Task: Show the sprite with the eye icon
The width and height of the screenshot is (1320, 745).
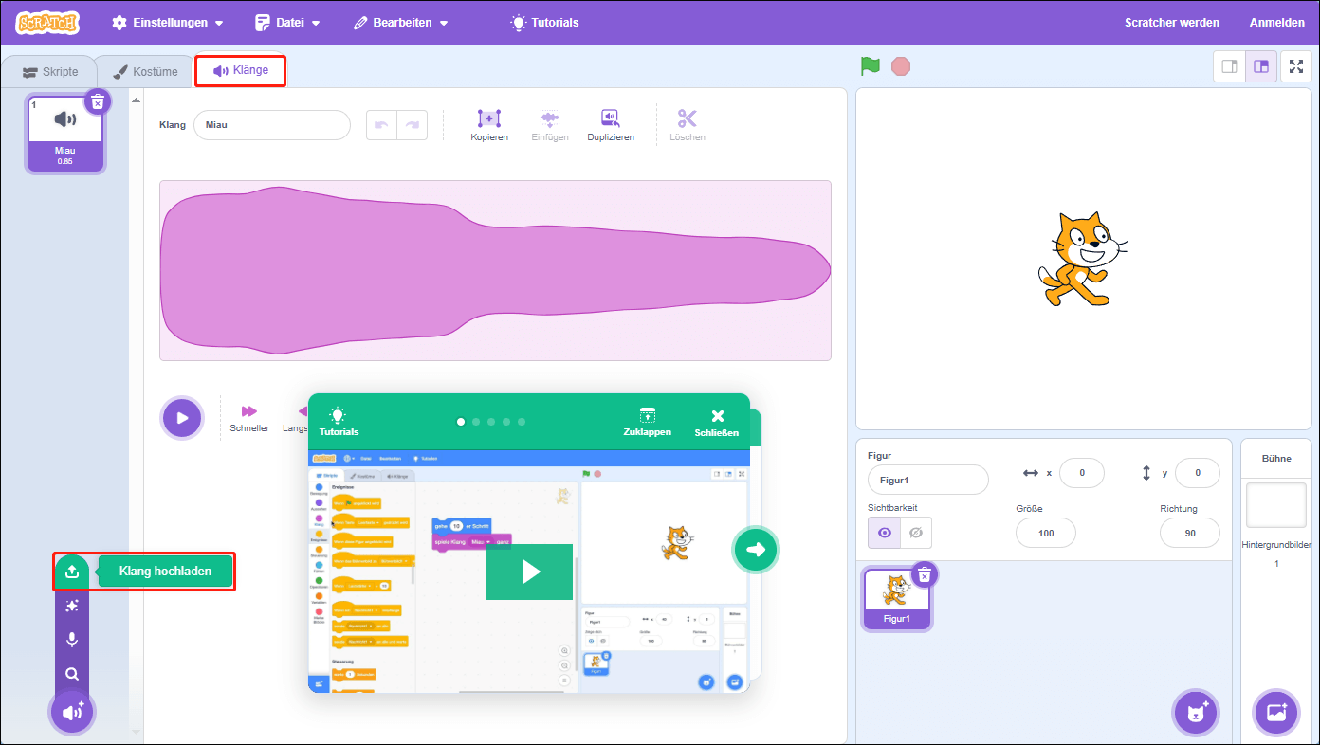Action: pyautogui.click(x=884, y=533)
